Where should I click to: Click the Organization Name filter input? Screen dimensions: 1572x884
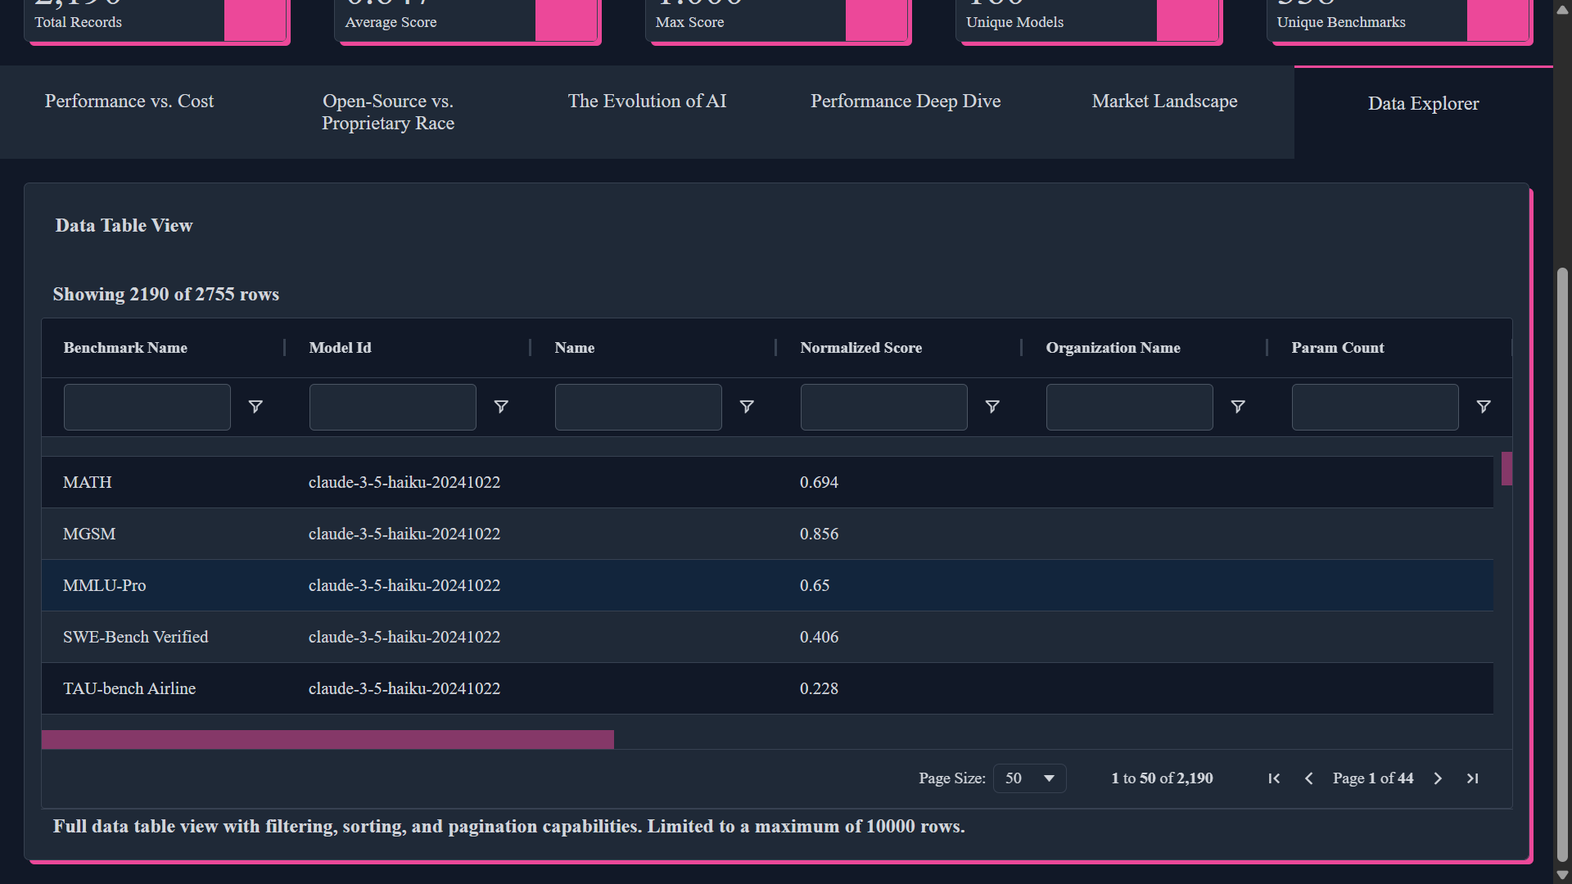[1129, 407]
